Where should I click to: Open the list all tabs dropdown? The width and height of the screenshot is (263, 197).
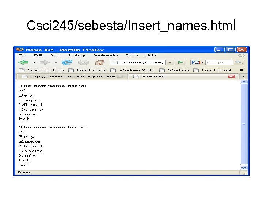[x=244, y=76]
